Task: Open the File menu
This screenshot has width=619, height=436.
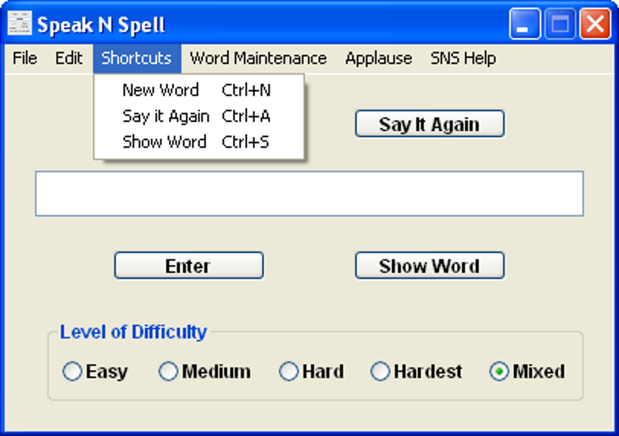Action: [25, 58]
